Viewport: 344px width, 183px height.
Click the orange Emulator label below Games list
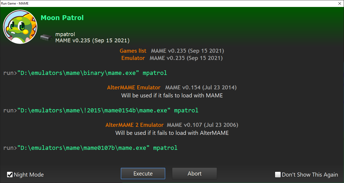coord(133,58)
